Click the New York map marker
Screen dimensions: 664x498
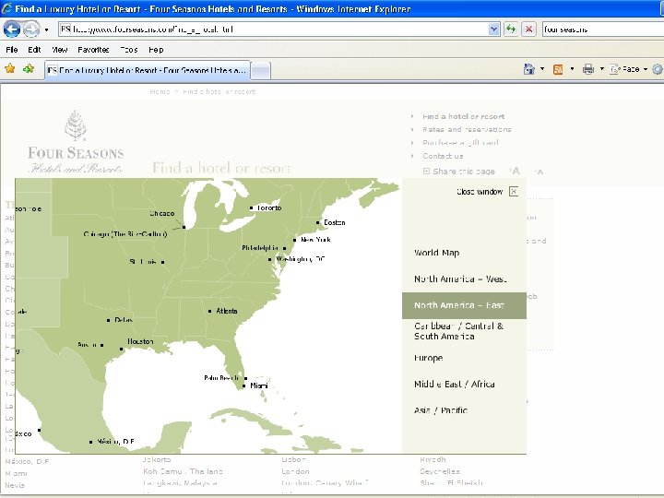tap(295, 240)
